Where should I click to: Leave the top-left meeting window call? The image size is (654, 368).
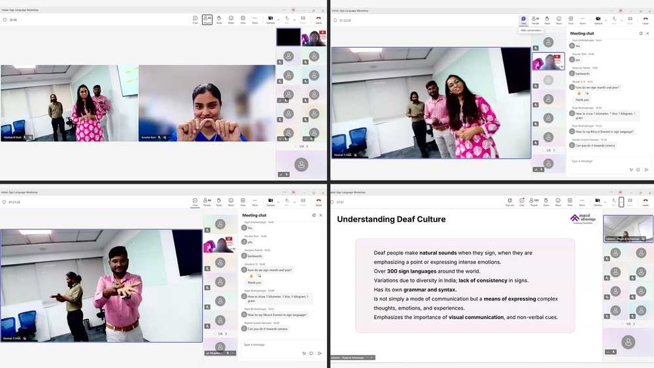click(x=318, y=20)
